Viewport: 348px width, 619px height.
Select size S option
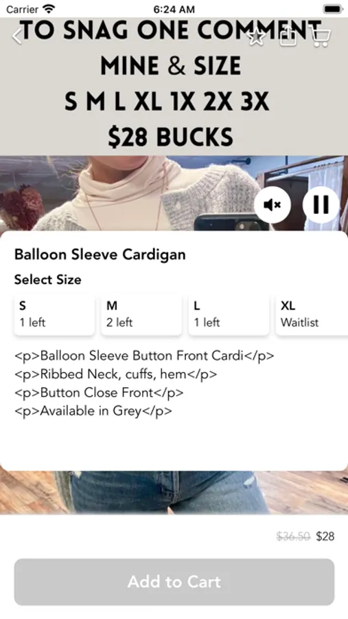click(55, 314)
